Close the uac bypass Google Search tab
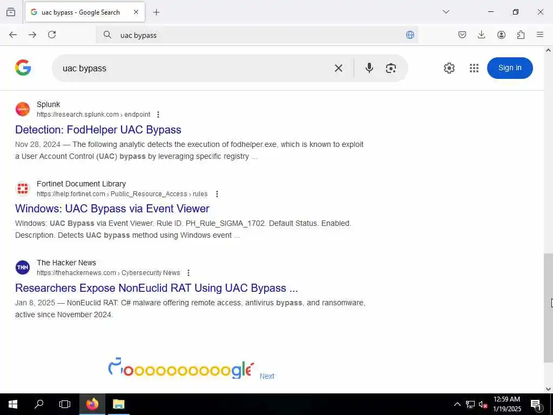 136,12
